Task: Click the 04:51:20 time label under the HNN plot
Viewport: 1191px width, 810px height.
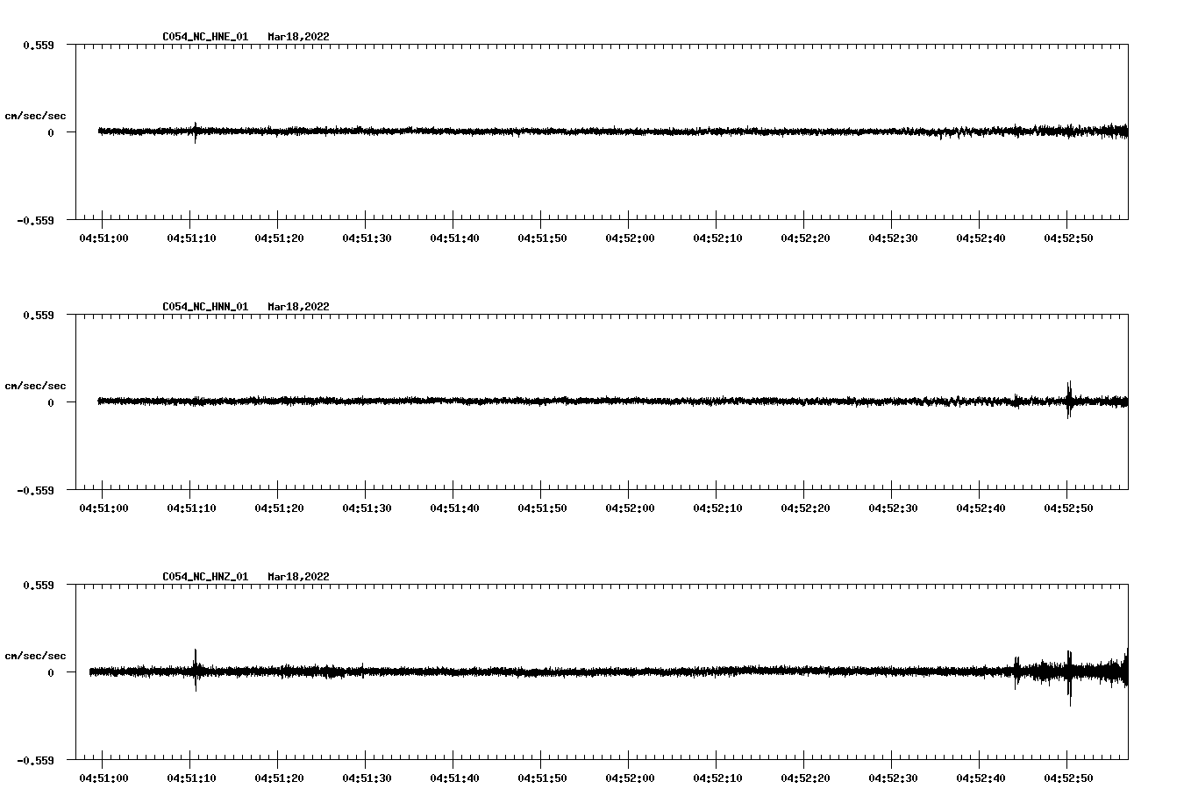Action: point(279,508)
